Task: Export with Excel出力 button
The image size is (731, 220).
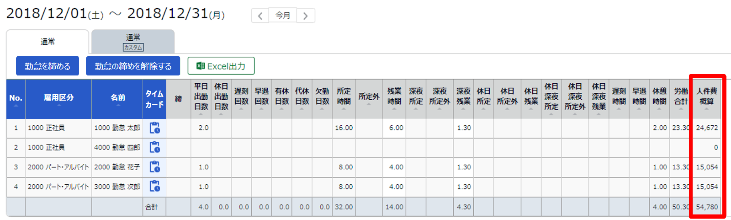Action: coord(221,66)
